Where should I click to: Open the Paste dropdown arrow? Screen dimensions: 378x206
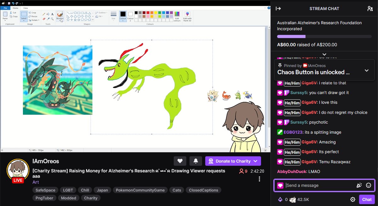point(5,20)
